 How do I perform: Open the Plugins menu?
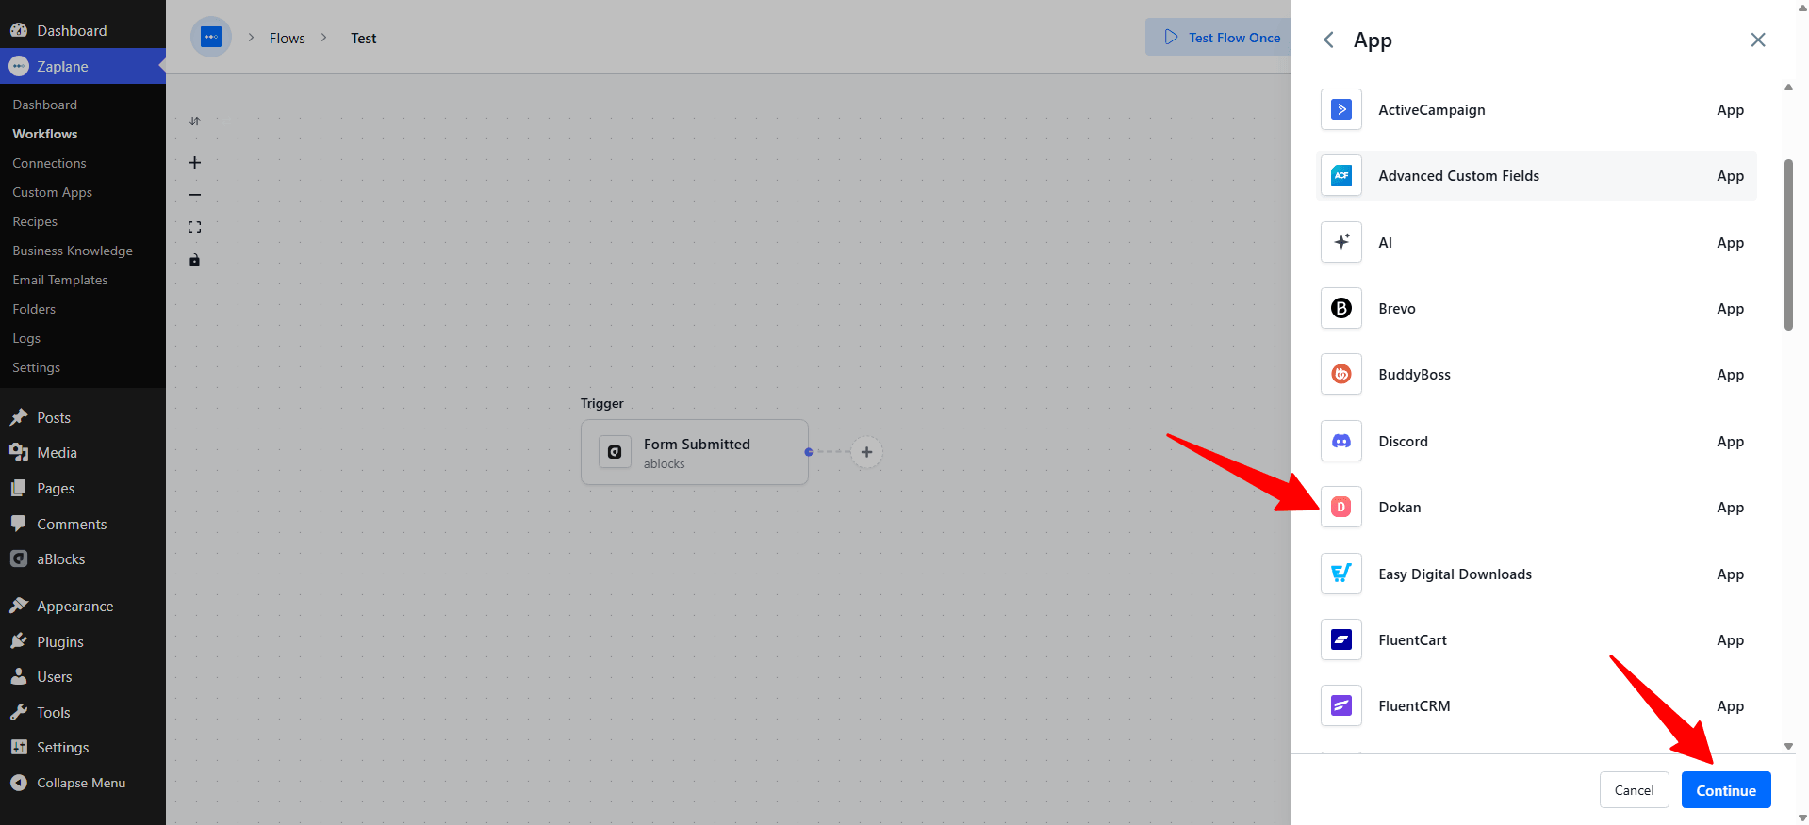point(83,641)
